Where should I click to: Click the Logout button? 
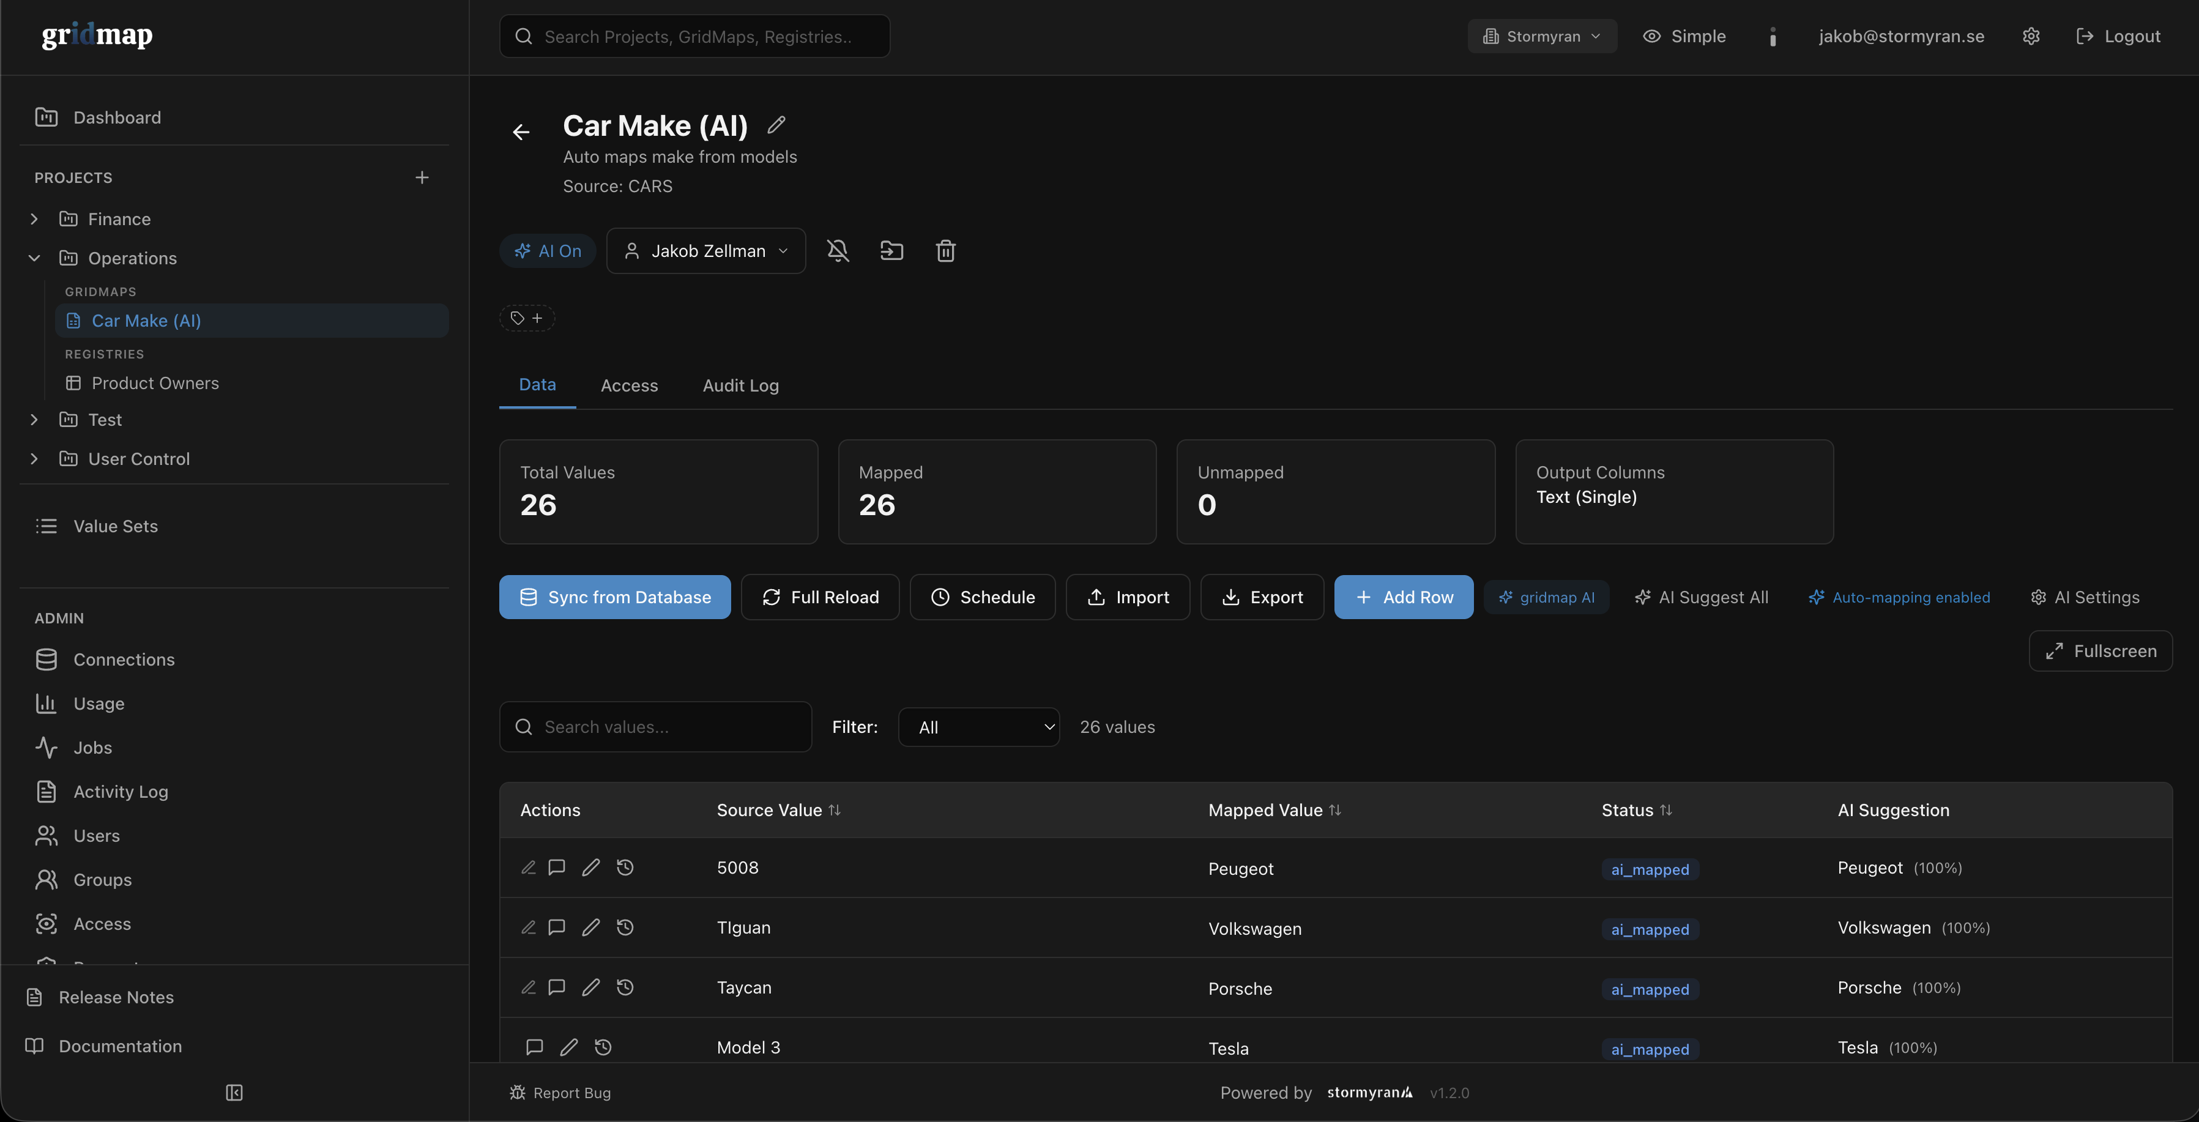tap(2118, 36)
